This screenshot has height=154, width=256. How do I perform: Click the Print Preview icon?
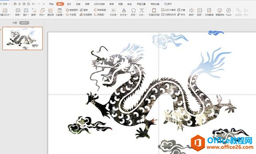[x=28, y=4]
